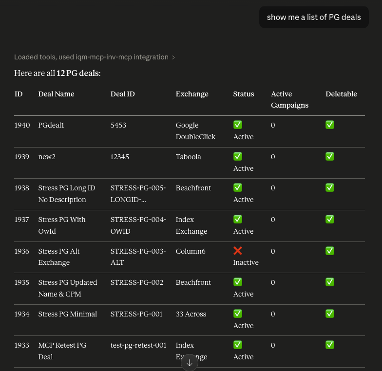Screen dimensions: 382x371
Task: Click the 'new2' deal name
Action: tap(47, 157)
